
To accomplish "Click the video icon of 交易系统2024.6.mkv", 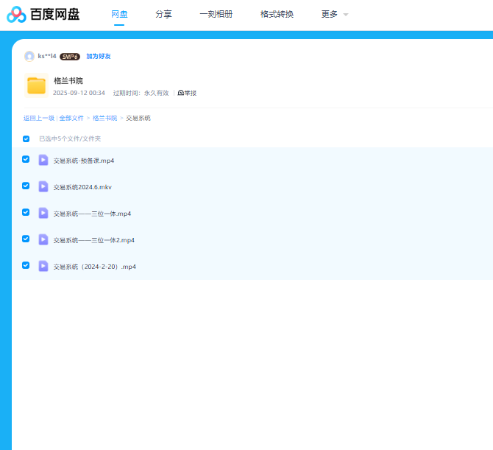I will point(43,186).
